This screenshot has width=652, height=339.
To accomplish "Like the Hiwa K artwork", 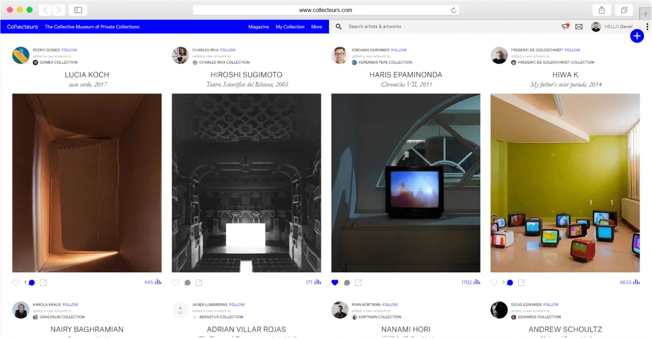I will tap(494, 282).
